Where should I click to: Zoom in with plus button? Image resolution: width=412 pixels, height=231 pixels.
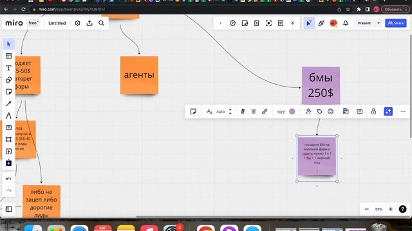coord(391,209)
